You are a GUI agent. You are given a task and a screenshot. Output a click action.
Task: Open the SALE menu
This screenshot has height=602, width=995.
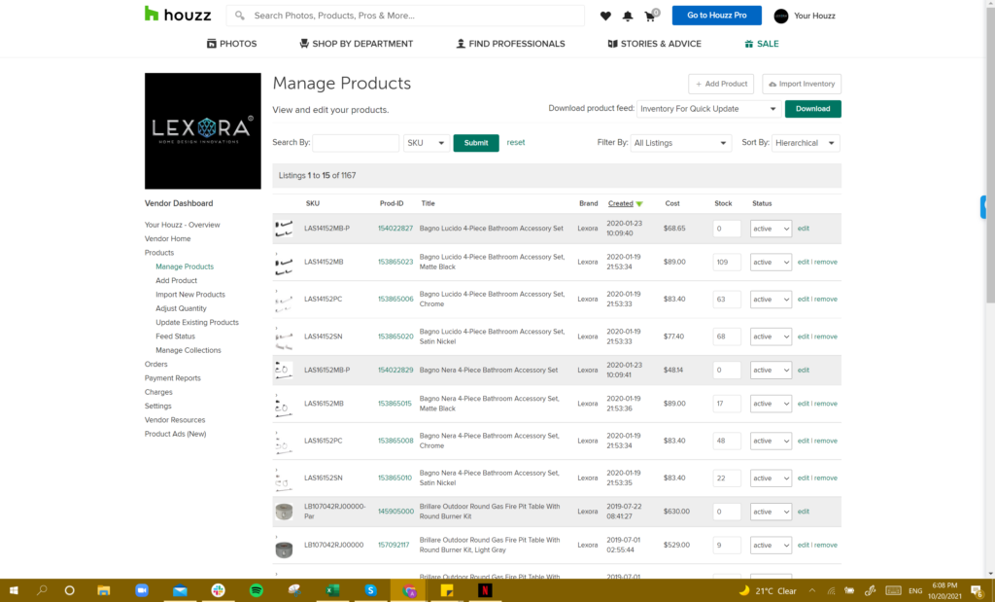(762, 44)
